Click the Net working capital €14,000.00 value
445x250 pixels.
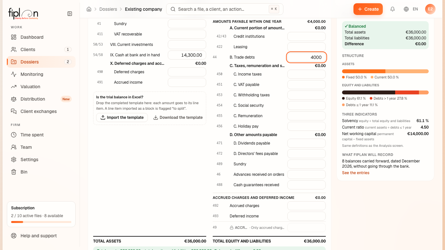coord(418,134)
